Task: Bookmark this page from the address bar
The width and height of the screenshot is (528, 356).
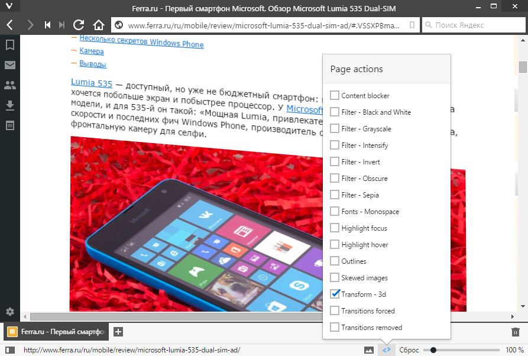Action: [412, 25]
